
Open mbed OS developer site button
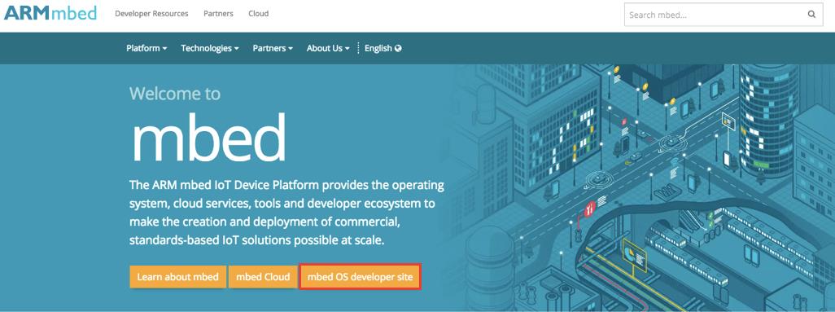click(360, 277)
